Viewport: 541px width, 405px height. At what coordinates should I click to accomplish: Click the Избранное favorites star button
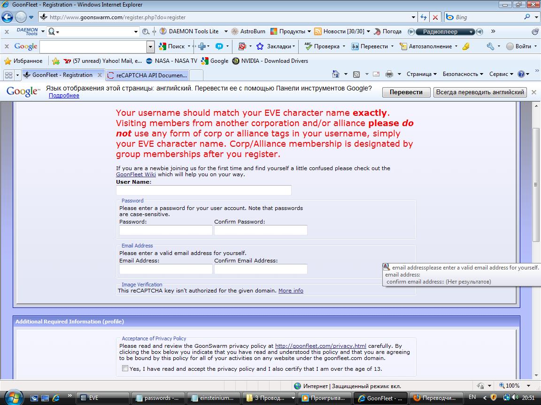pos(23,61)
